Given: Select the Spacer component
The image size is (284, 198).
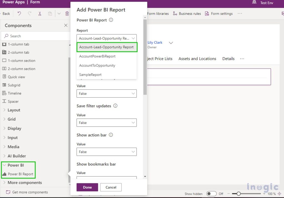Looking at the screenshot, I should [13, 101].
